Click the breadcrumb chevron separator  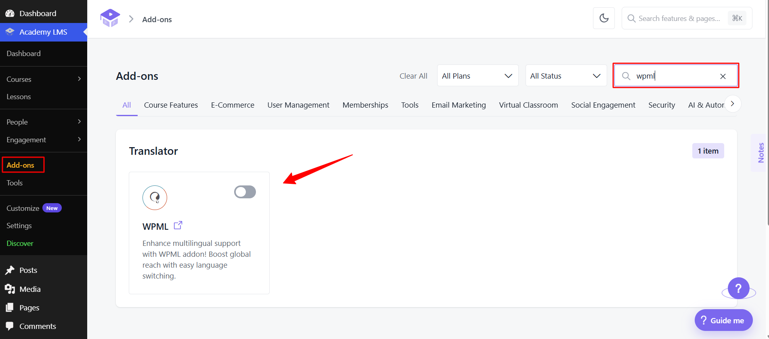(x=131, y=19)
